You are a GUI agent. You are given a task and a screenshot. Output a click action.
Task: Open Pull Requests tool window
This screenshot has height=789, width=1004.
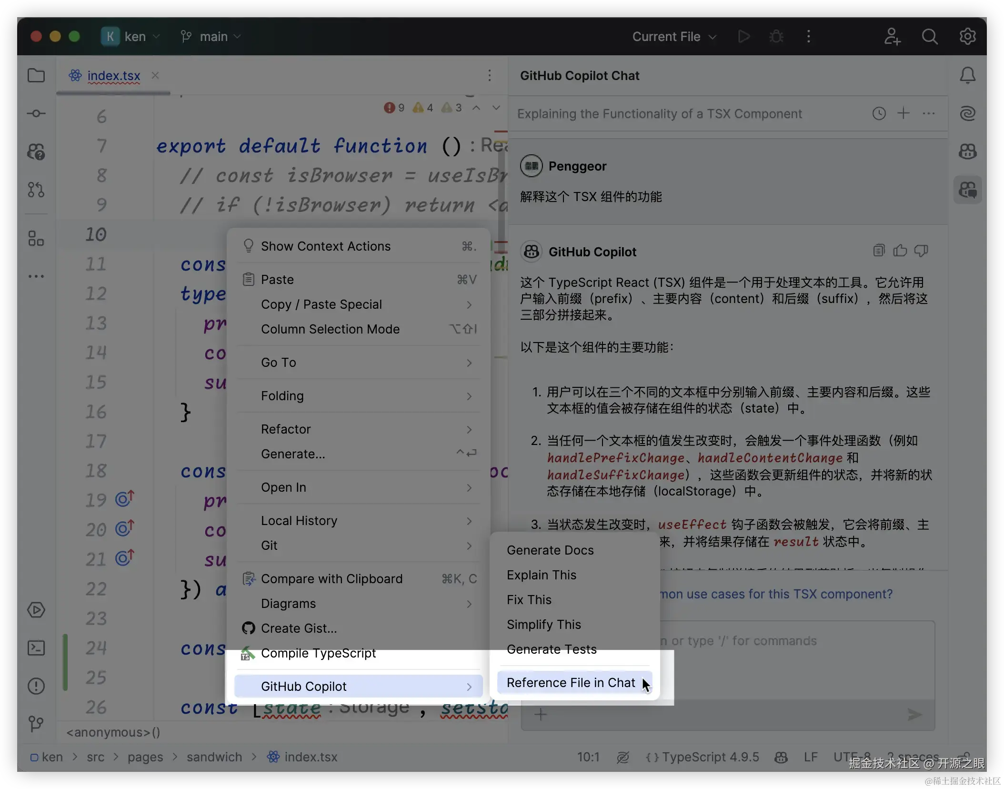[36, 190]
